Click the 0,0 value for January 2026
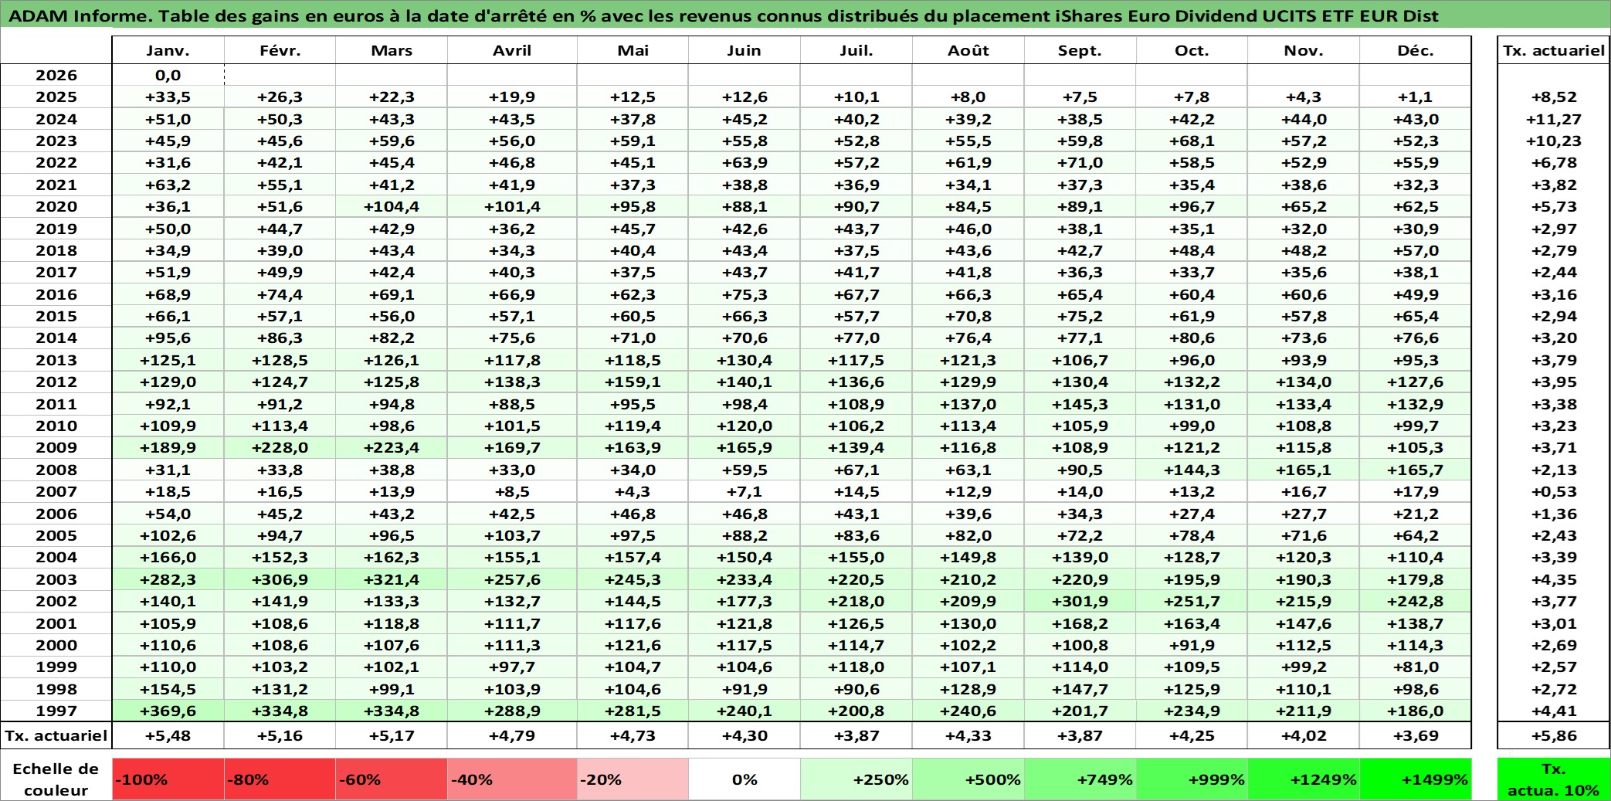 coord(168,75)
